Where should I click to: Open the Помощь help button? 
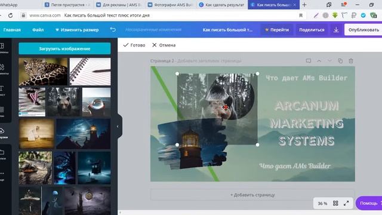click(369, 203)
